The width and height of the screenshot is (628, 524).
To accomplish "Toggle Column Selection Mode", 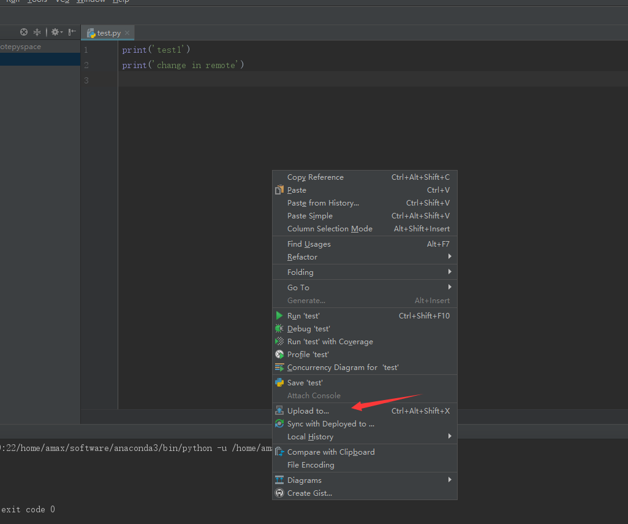I will [x=330, y=229].
